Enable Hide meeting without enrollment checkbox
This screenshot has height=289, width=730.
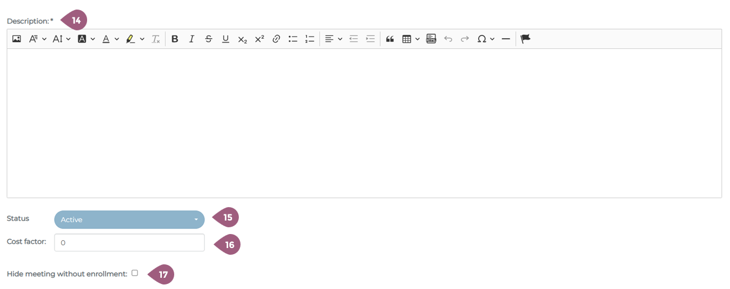pos(135,273)
